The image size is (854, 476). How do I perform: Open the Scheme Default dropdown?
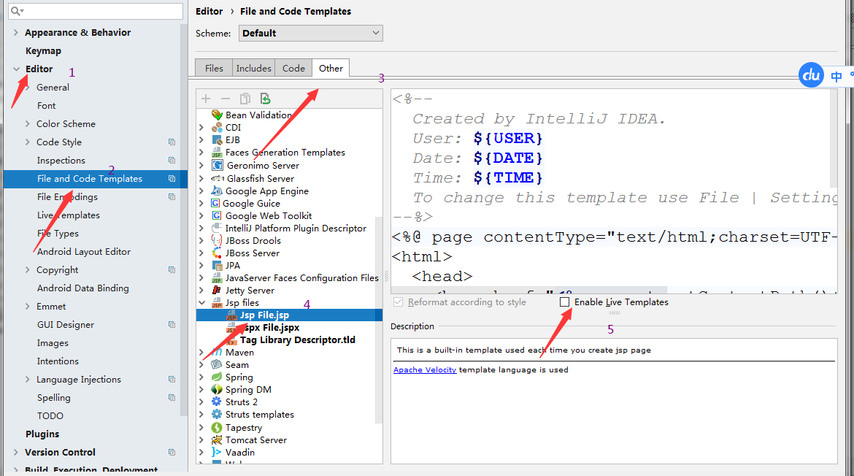coord(311,34)
